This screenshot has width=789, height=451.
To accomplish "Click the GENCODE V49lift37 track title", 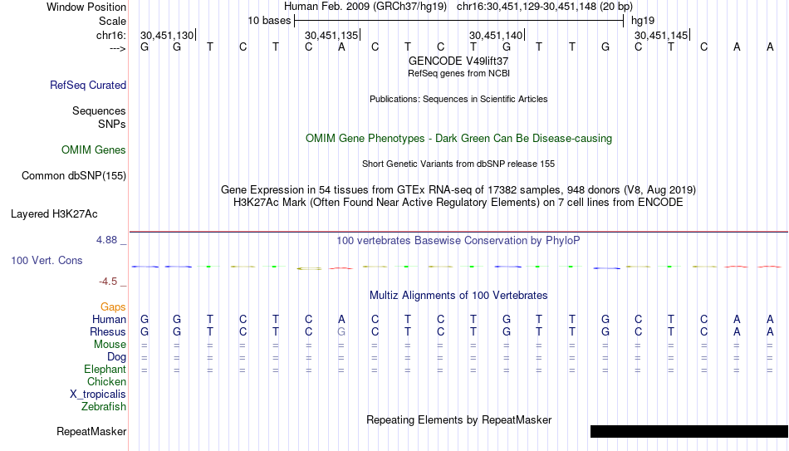I will click(458, 61).
